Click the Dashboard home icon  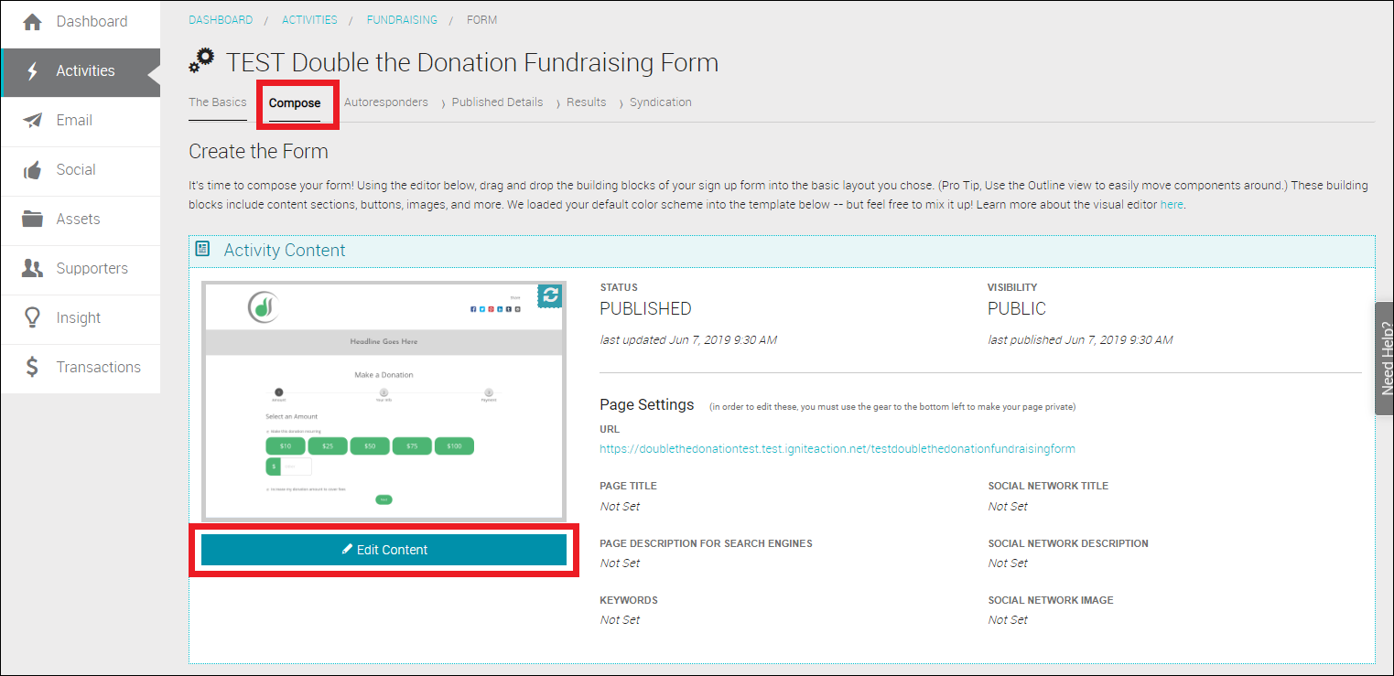[32, 21]
